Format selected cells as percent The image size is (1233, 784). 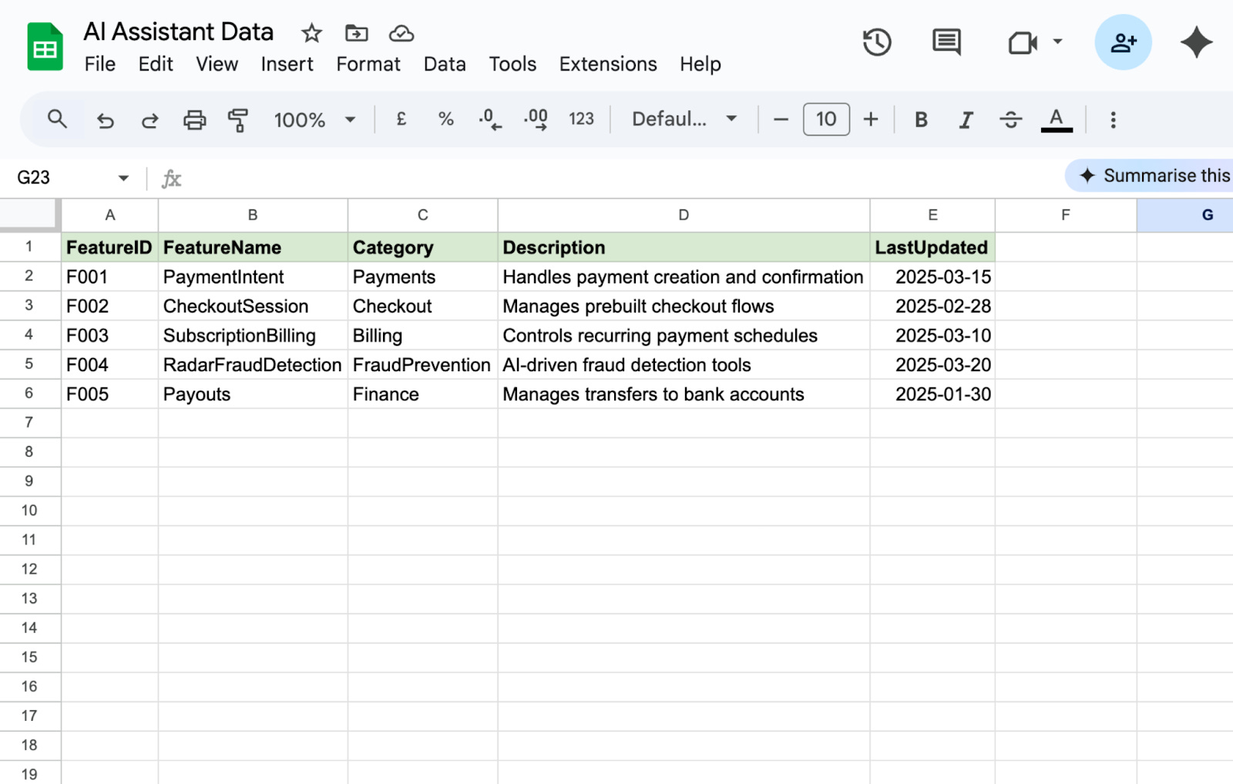click(x=445, y=119)
